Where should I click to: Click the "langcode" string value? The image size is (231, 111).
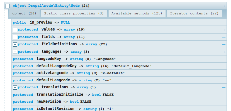(x=105, y=59)
